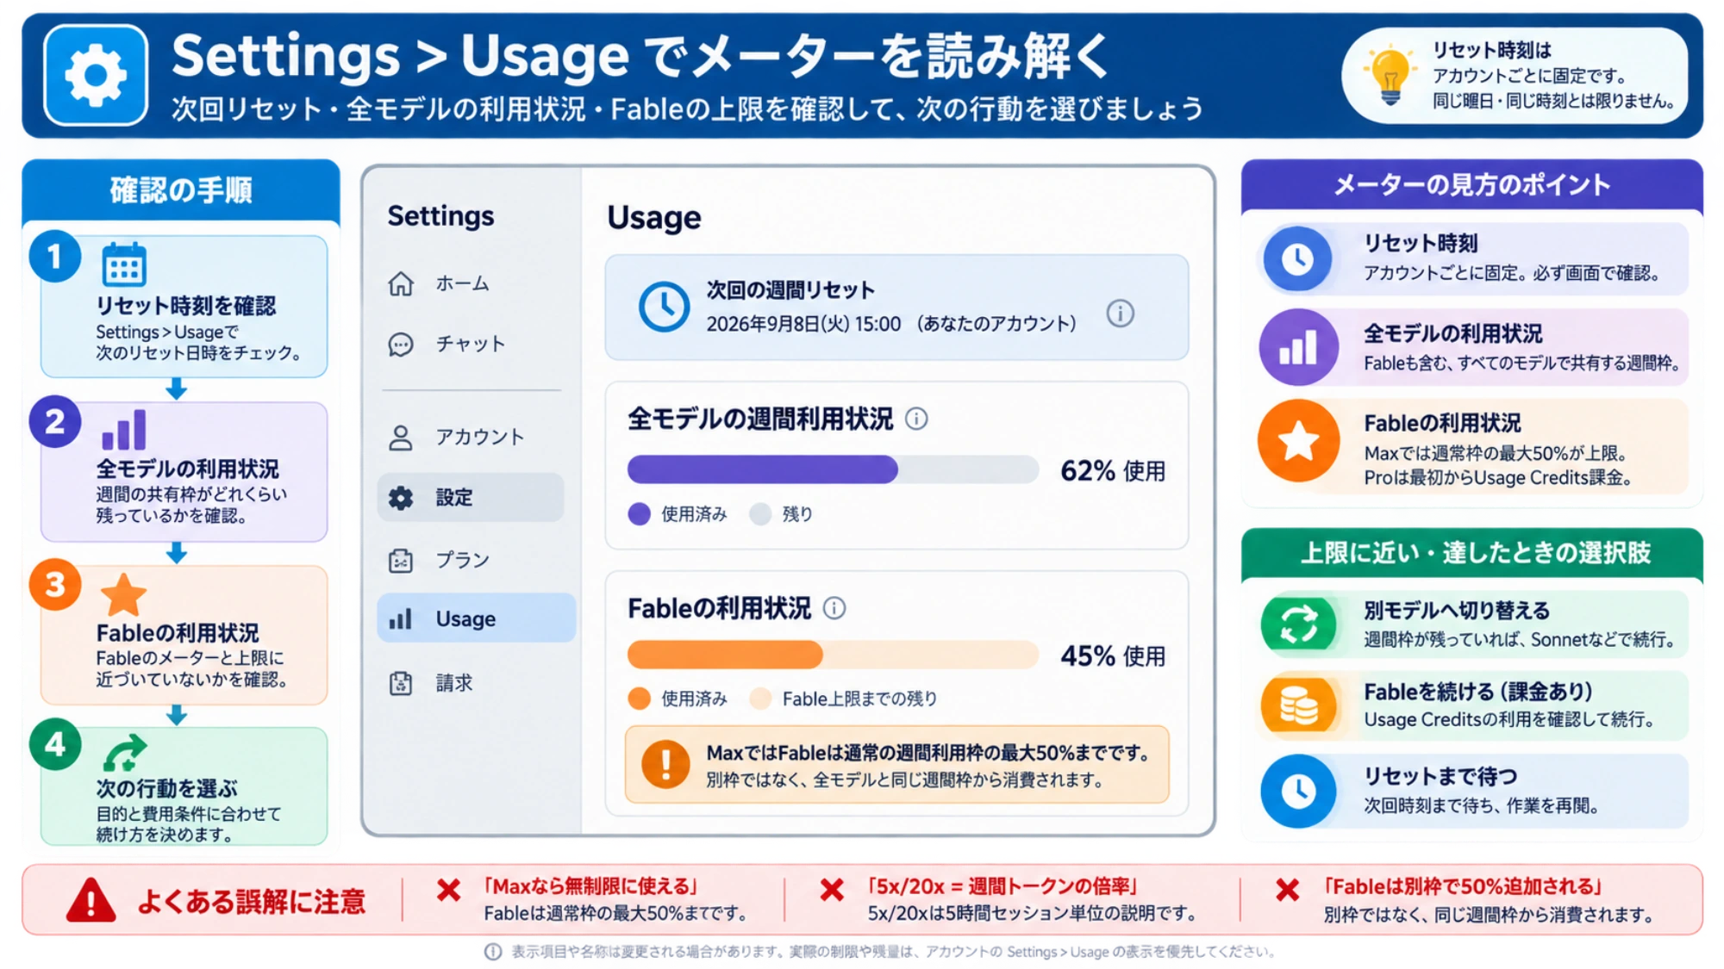Click the green arrow icon in step 4

coord(125,753)
